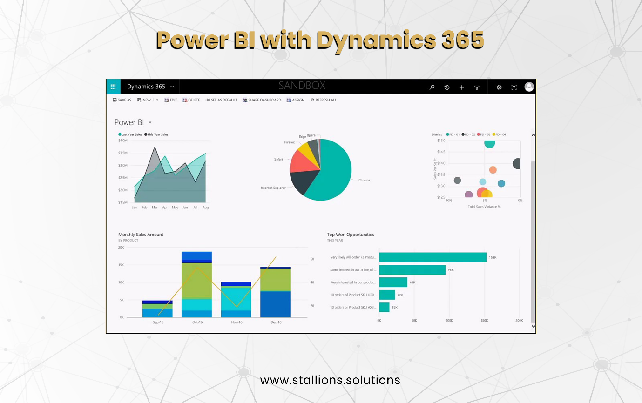This screenshot has width=642, height=403.
Task: Select the 22K opportunity bar
Action: click(x=387, y=295)
